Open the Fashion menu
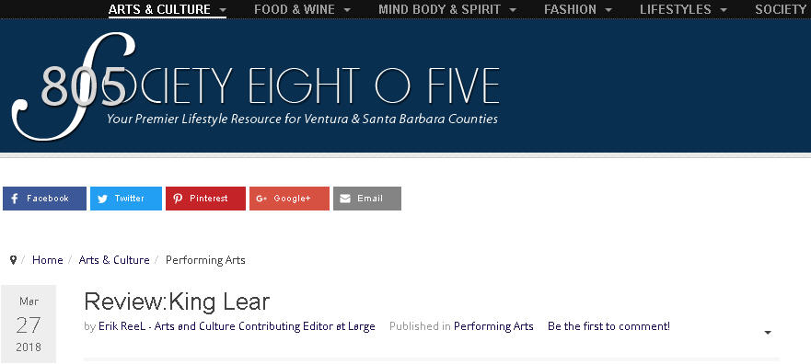The height and width of the screenshot is (364, 811). [x=578, y=9]
